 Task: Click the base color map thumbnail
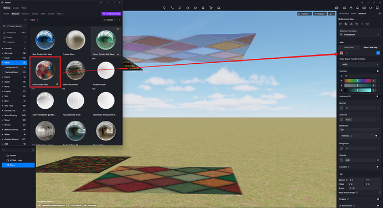(341, 53)
